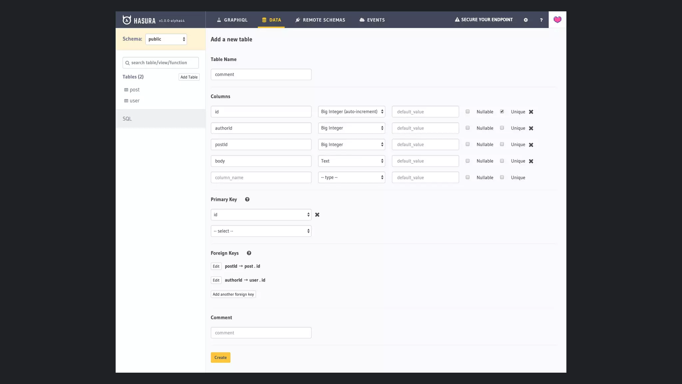The height and width of the screenshot is (384, 682).
Task: Uncheck Unique for the id column
Action: coord(502,112)
